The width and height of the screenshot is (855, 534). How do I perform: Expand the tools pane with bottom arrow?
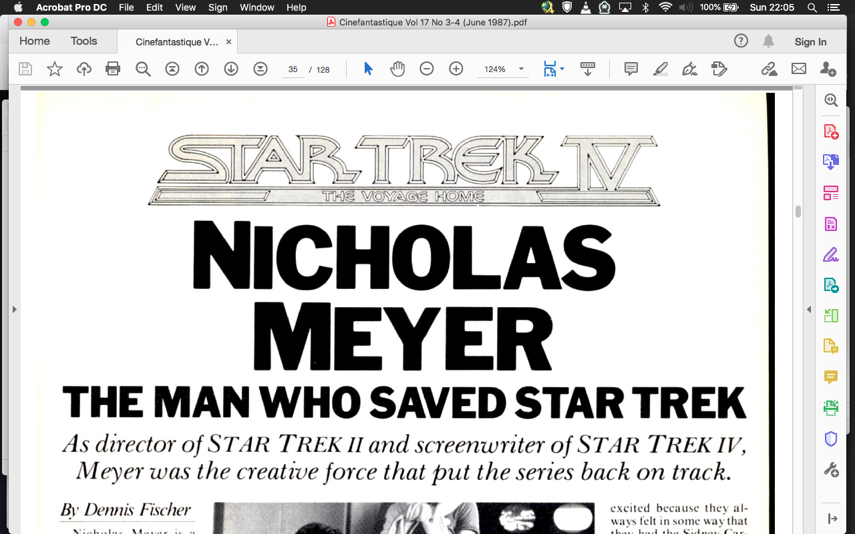832,519
